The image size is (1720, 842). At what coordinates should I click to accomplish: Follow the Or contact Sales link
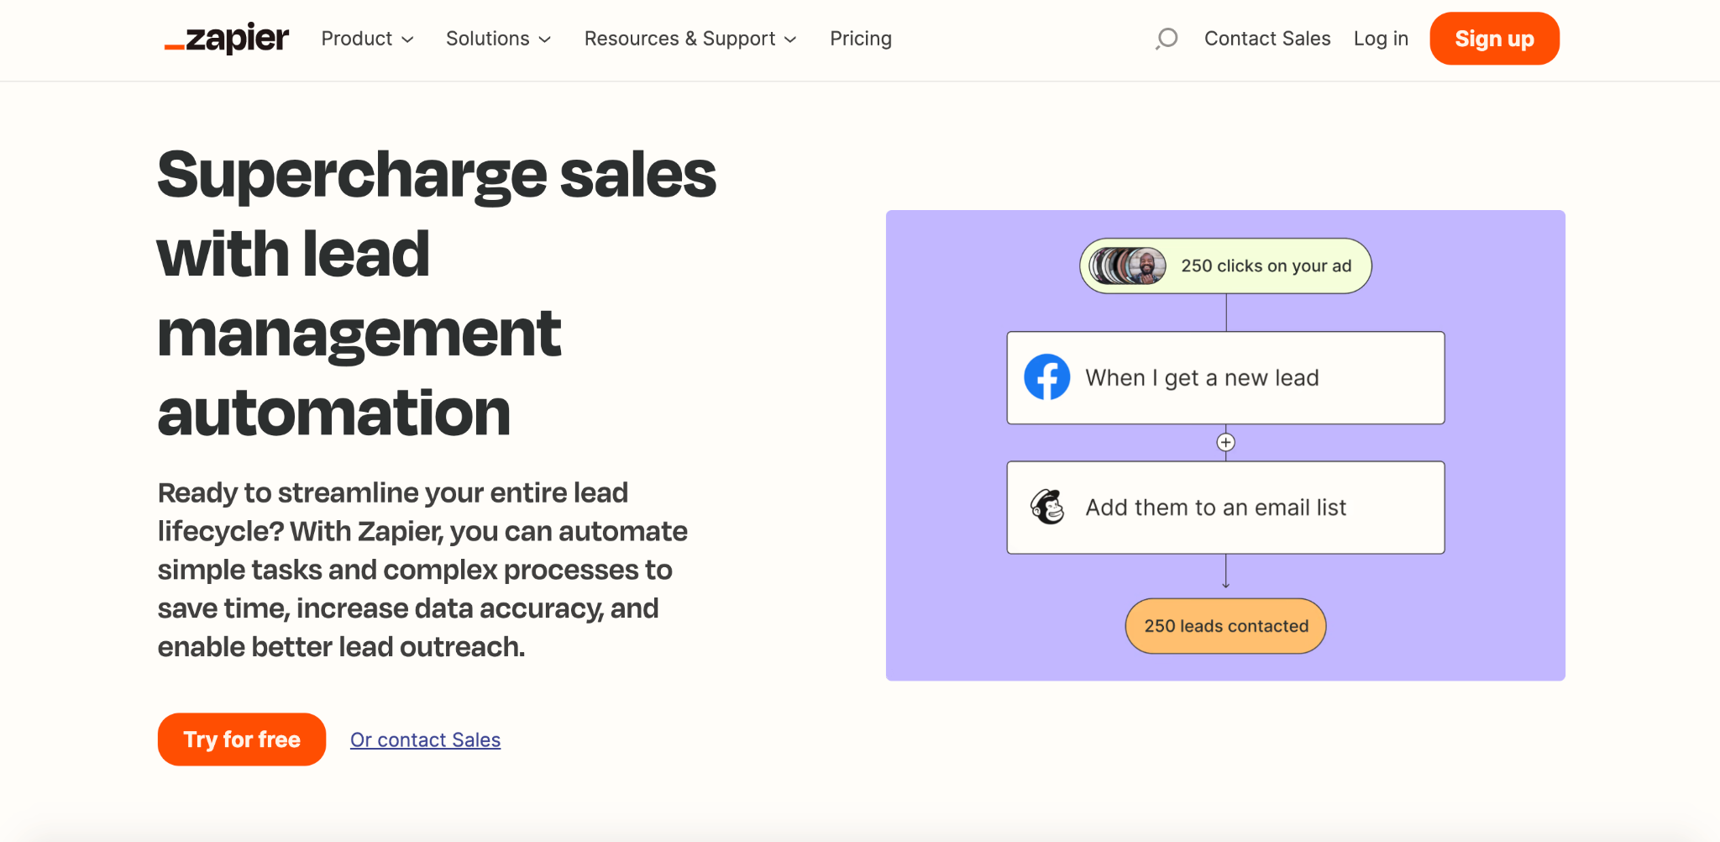(x=425, y=739)
